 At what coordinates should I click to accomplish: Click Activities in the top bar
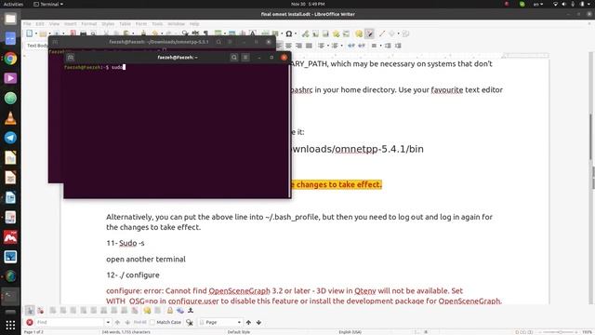pyautogui.click(x=13, y=4)
